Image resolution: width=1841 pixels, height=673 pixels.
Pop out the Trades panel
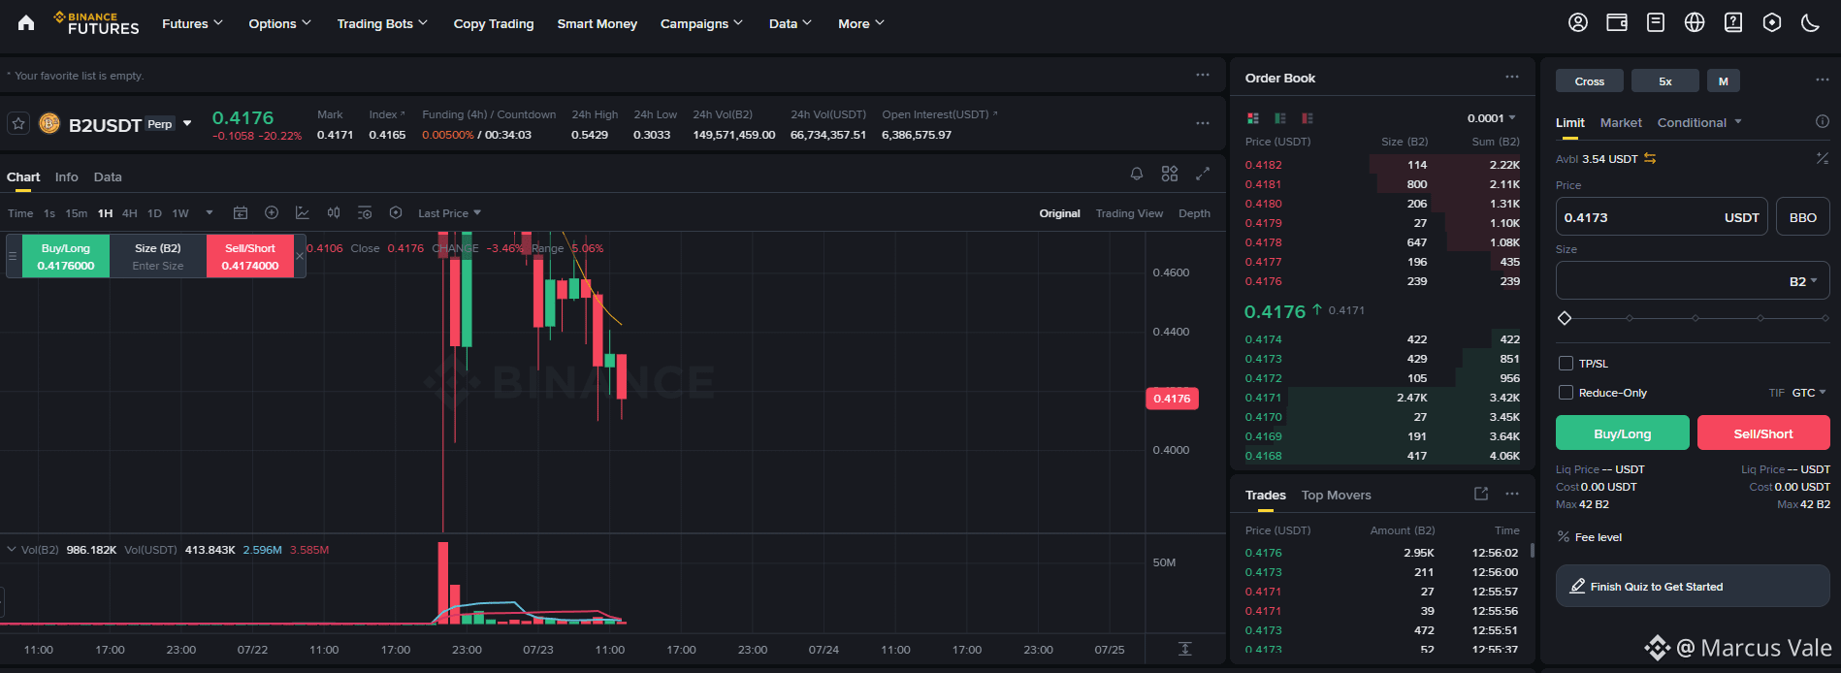pyautogui.click(x=1481, y=494)
